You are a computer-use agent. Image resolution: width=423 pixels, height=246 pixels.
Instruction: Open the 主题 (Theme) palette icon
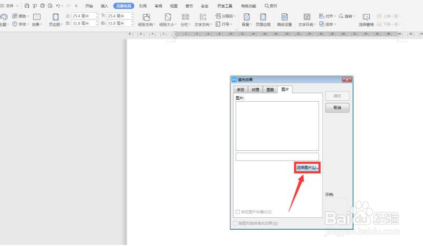pyautogui.click(x=4, y=17)
